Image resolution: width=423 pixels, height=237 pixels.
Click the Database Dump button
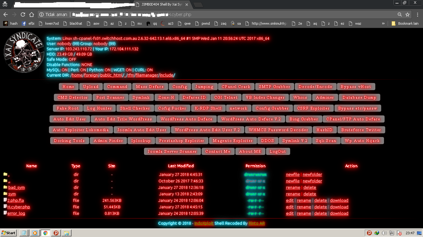pyautogui.click(x=359, y=98)
